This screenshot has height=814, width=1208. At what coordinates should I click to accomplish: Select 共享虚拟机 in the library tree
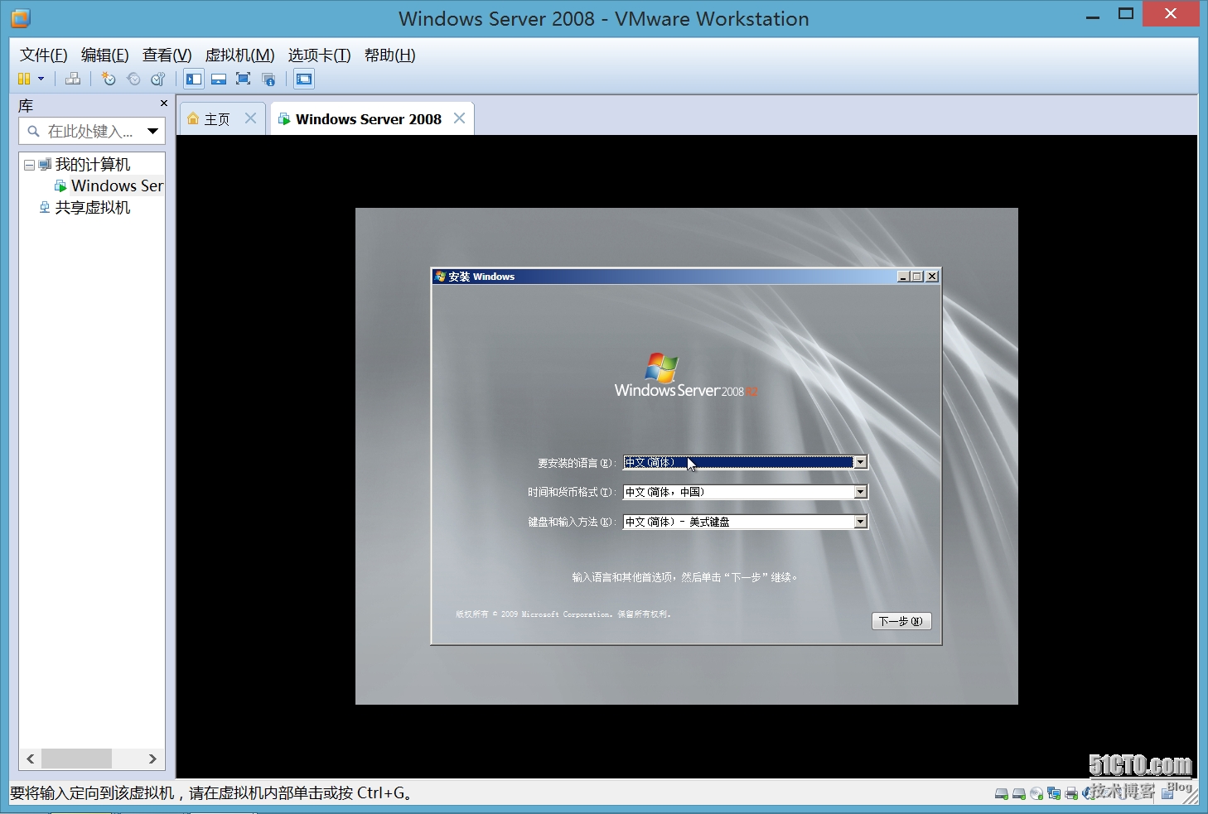(92, 207)
